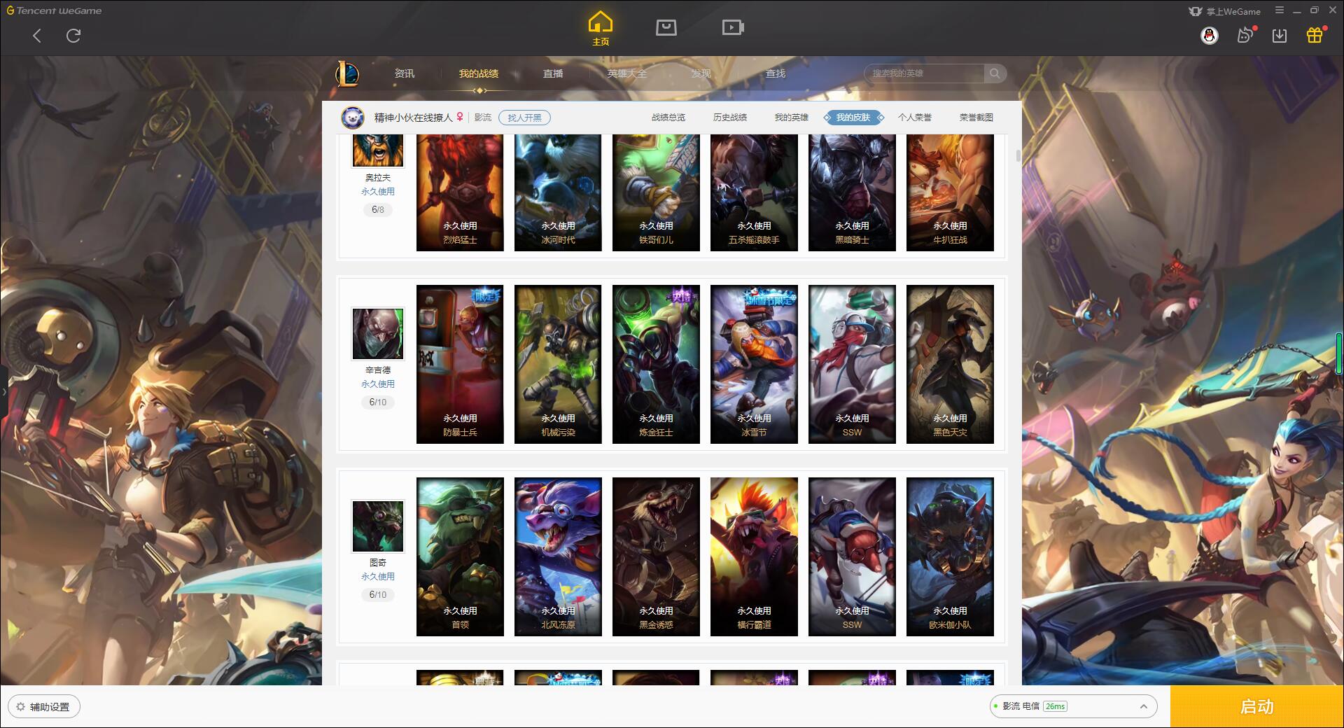Image resolution: width=1344 pixels, height=728 pixels.
Task: Click 辛吉德's 6/10 skin count badge
Action: pos(378,402)
